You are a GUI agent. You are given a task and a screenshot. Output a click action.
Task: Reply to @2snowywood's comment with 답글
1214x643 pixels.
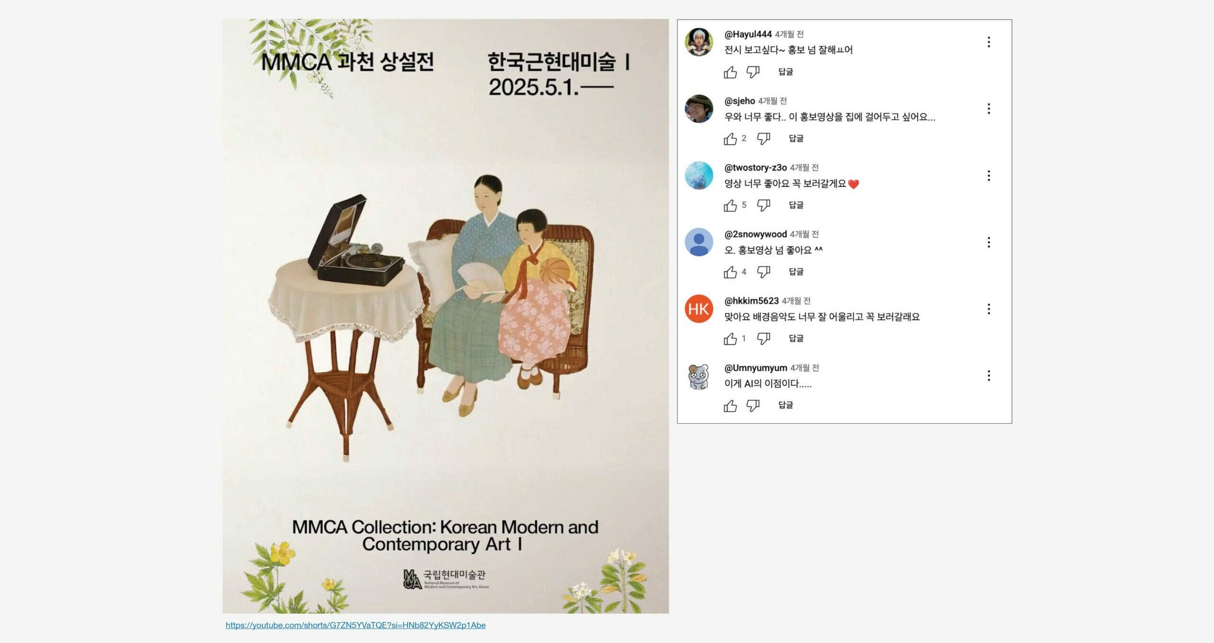(x=796, y=272)
